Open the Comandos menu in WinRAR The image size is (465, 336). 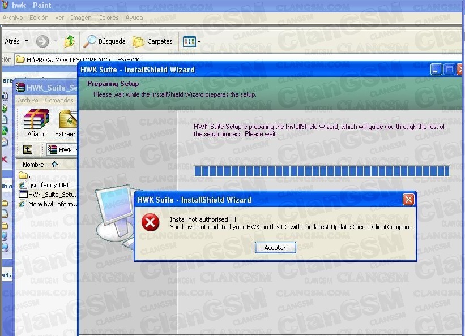59,100
